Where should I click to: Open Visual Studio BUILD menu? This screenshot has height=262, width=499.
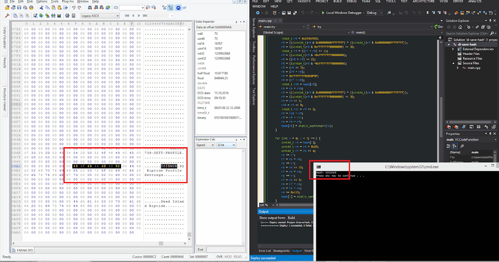337,2
